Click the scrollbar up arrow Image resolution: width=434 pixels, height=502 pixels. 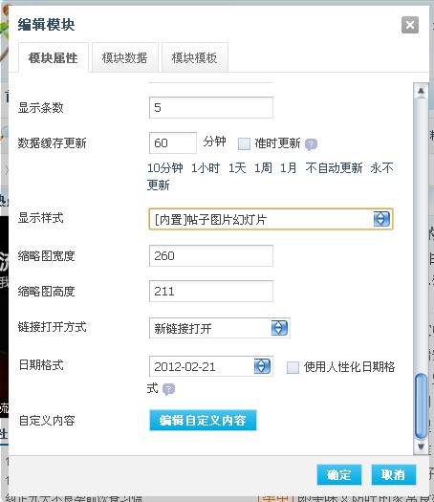point(421,92)
